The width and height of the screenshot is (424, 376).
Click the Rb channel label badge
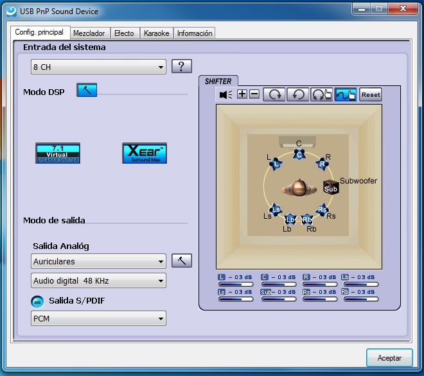pyautogui.click(x=345, y=292)
